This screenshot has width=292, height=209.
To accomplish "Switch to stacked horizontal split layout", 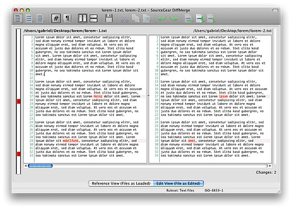I will click(93, 19).
